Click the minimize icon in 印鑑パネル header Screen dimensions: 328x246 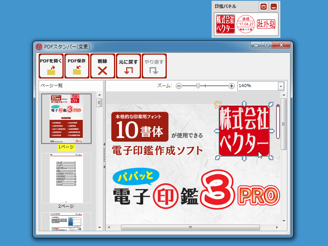click(274, 7)
